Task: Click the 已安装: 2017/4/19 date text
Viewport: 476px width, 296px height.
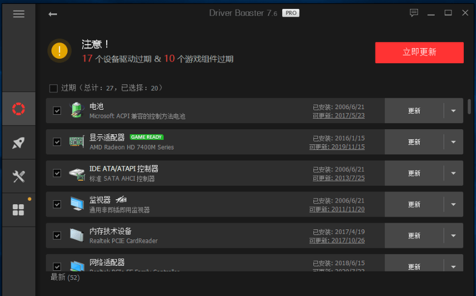Action: 339,232
